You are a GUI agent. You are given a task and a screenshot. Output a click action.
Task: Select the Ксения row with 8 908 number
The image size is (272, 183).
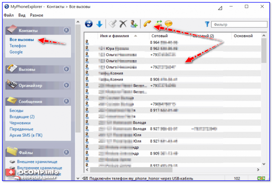click(173, 79)
